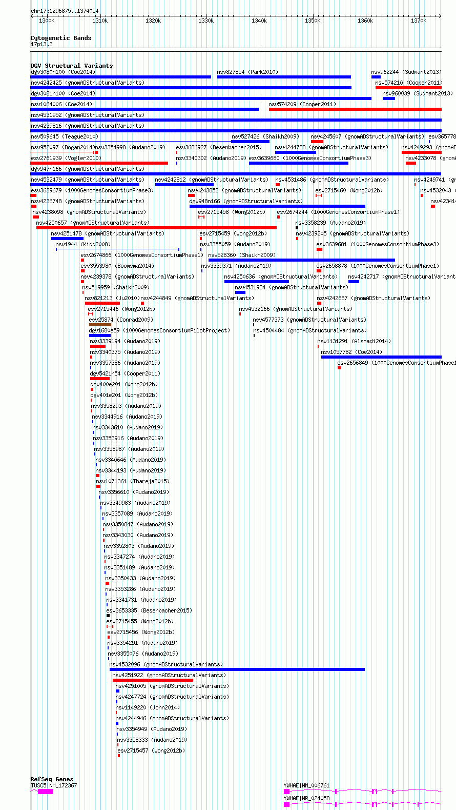Click esv2715455 (Wong2012b) label
This screenshot has width=456, height=810.
(140, 621)
